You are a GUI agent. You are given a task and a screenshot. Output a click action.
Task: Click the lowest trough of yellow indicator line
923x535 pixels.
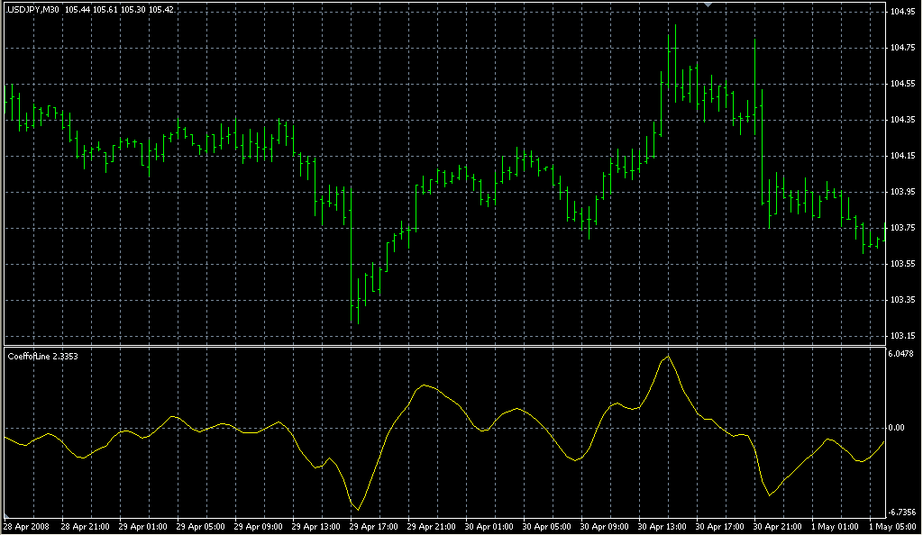[x=360, y=510]
